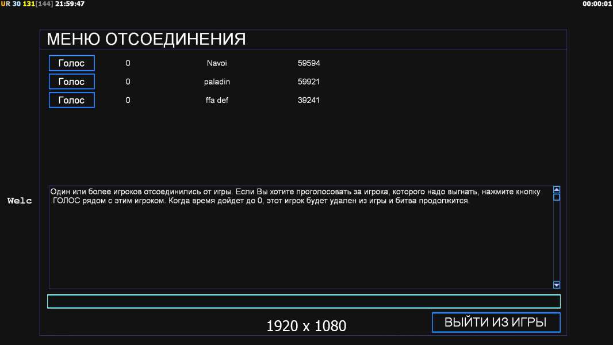Click the disconnect explanation message text
The width and height of the screenshot is (613, 345).
click(x=295, y=196)
